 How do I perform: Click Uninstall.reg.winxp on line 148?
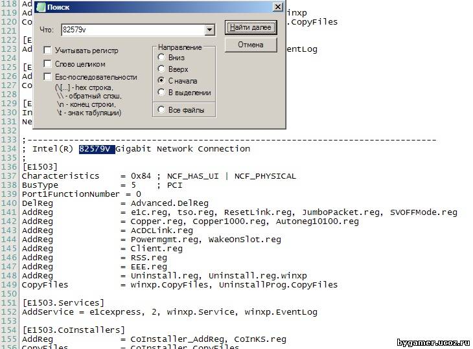[x=258, y=275]
